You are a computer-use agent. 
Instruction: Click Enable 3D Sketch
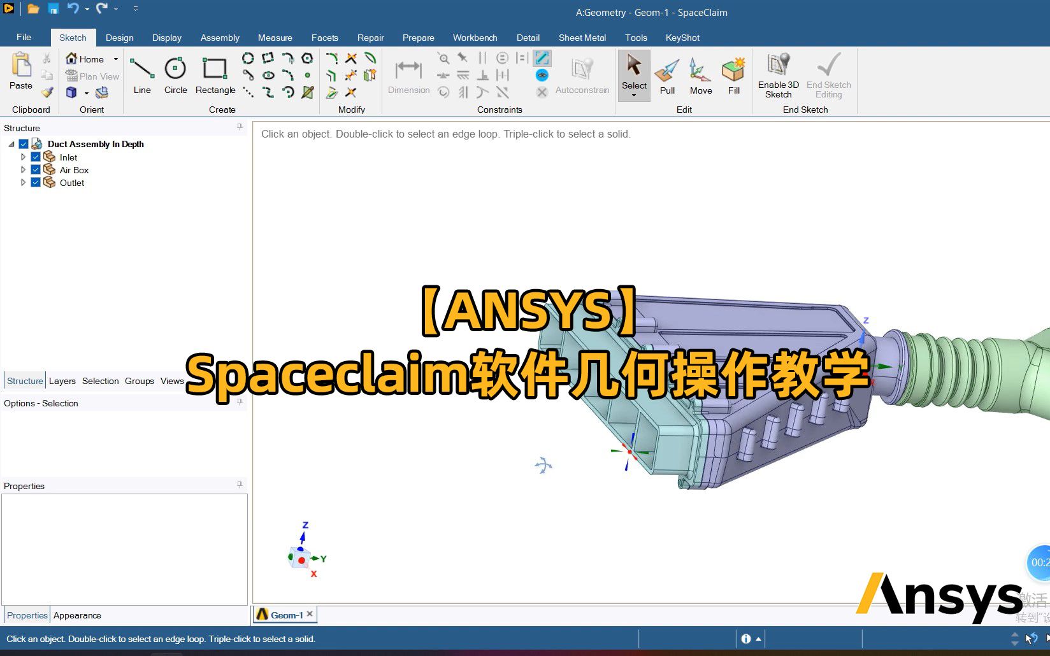(x=778, y=75)
